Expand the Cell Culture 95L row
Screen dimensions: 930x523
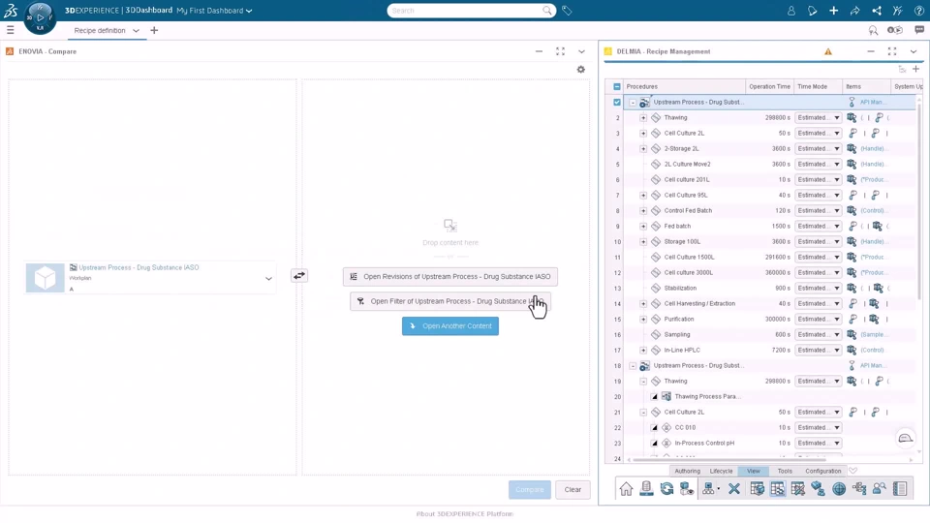coord(643,195)
